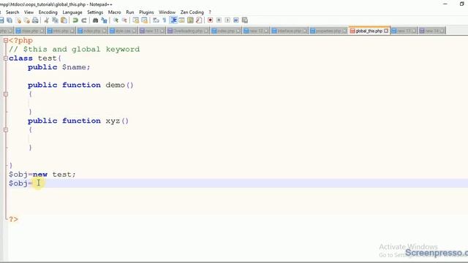Open the User Defined Language icon
468x263 pixels.
pyautogui.click(x=181, y=20)
